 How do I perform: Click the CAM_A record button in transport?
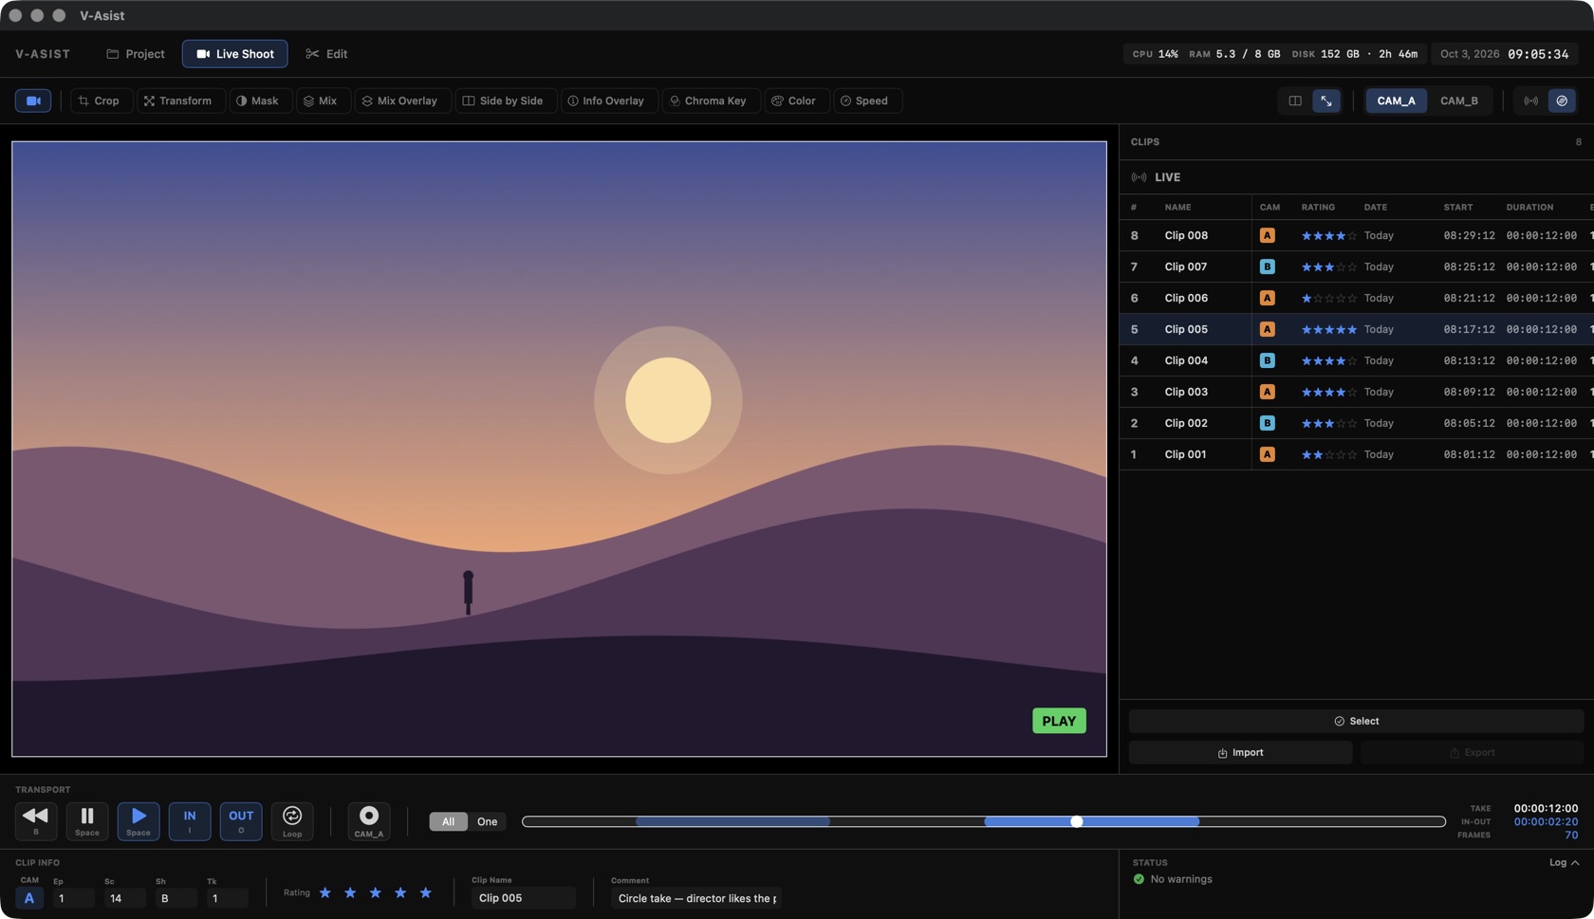369,821
